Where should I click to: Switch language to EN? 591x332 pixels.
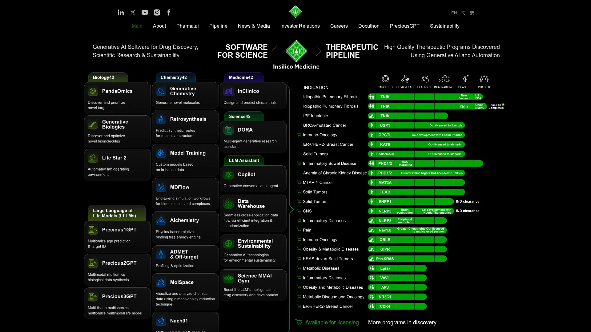pyautogui.click(x=454, y=13)
